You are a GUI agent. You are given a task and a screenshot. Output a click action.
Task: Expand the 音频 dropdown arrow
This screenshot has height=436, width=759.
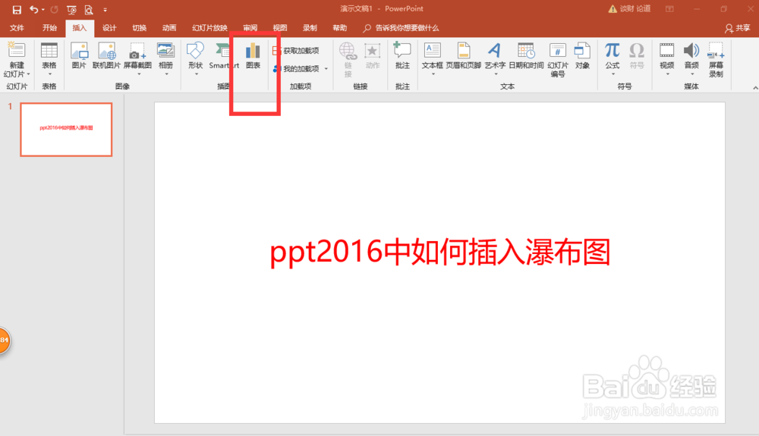691,74
